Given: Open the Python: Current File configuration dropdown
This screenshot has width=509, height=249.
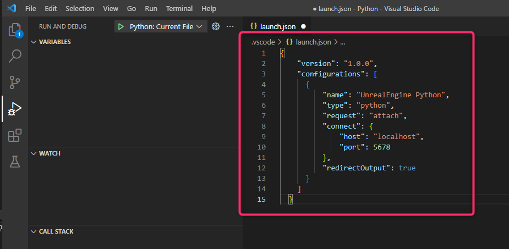Looking at the screenshot, I should click(x=165, y=26).
